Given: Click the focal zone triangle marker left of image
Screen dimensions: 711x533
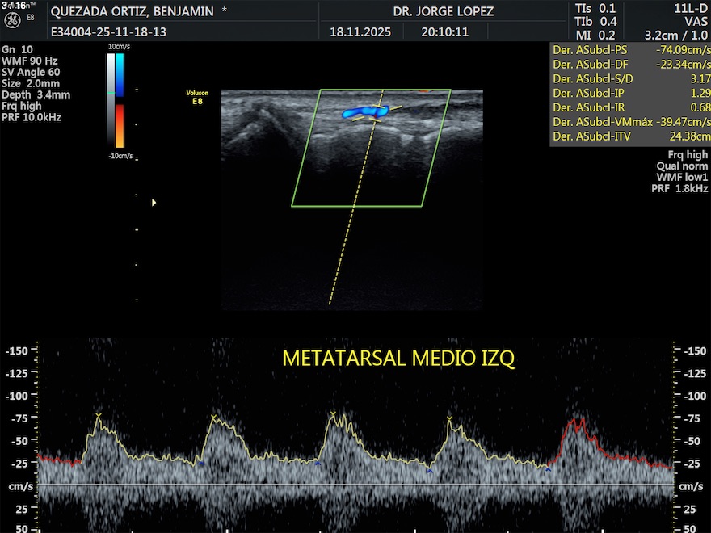Looking at the screenshot, I should pos(154,203).
